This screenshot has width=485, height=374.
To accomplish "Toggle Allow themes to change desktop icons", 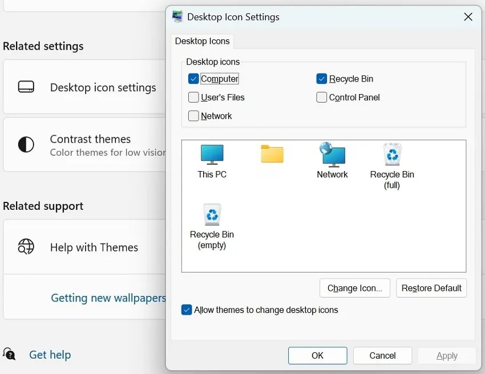I will click(x=187, y=310).
